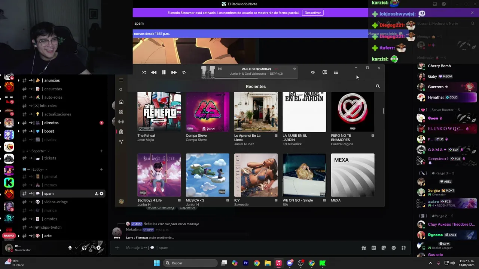
Task: Open the artist link Jasiel Nuñez
Action: pos(244,144)
